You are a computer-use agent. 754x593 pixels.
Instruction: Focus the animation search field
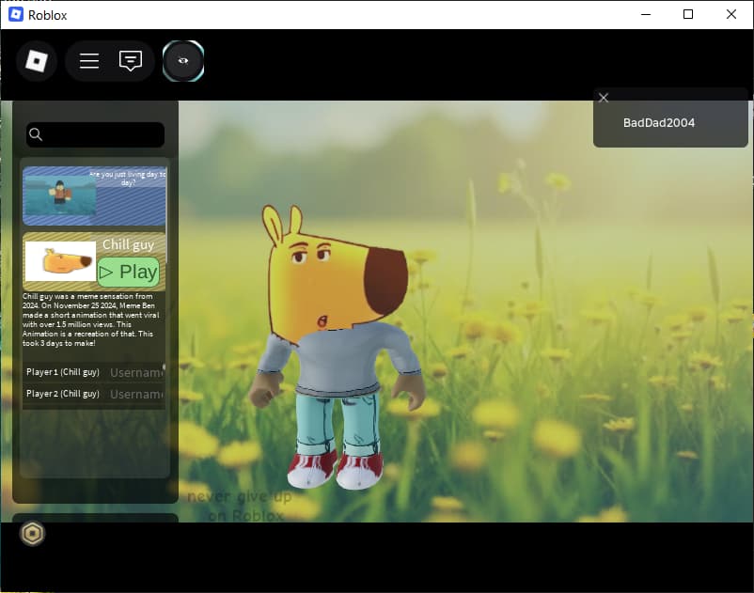(103, 134)
